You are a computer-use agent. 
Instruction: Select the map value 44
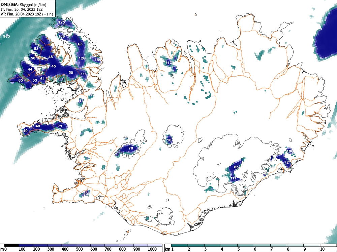coord(30,69)
